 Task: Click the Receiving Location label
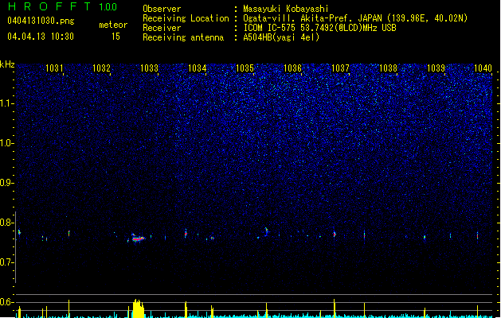coord(186,18)
